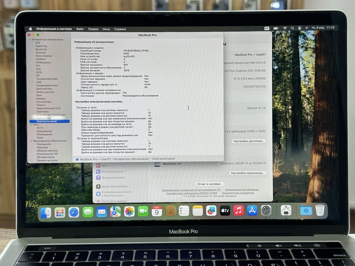Open Finder from the Dock
This screenshot has height=266, width=355.
[x=46, y=212]
